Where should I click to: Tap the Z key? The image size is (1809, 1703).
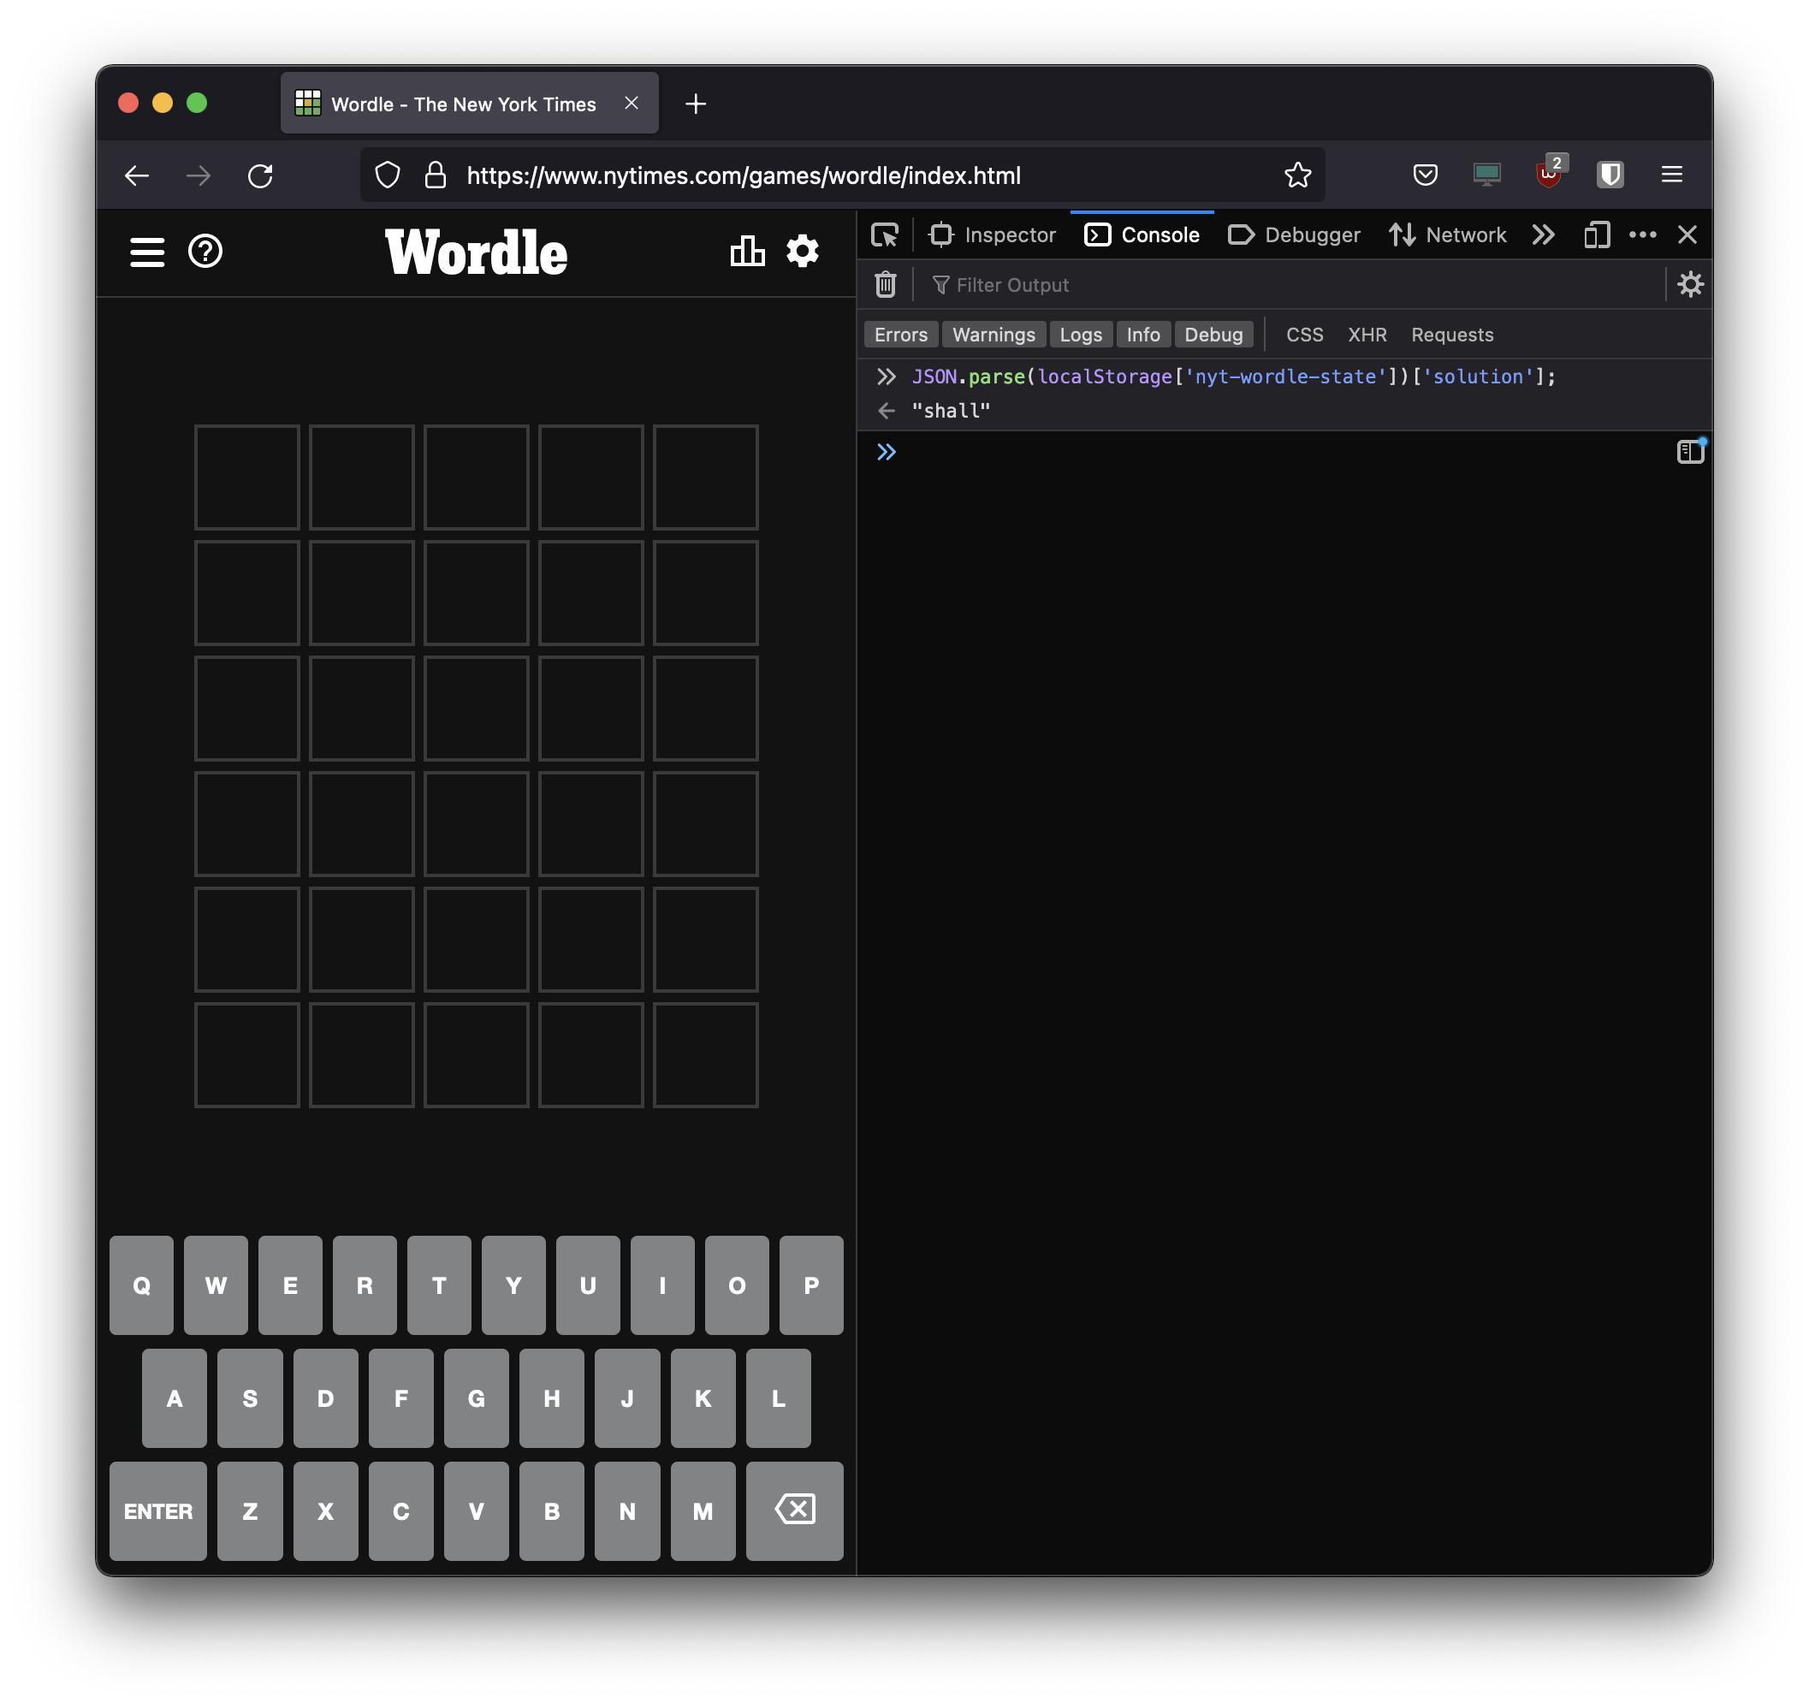tap(250, 1512)
